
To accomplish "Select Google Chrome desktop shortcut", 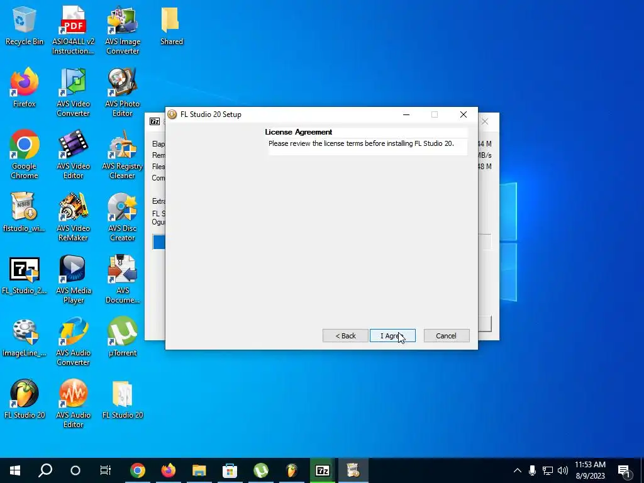I will pyautogui.click(x=25, y=155).
